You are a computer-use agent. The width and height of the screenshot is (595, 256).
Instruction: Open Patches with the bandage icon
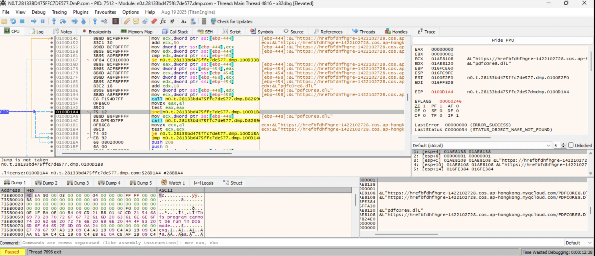click(x=127, y=21)
